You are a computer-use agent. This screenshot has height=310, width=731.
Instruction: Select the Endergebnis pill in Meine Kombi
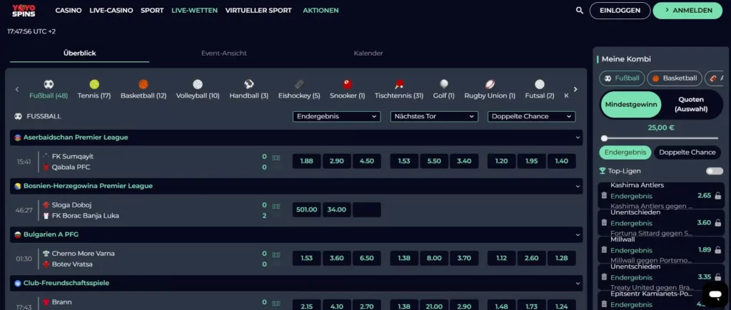click(x=625, y=153)
